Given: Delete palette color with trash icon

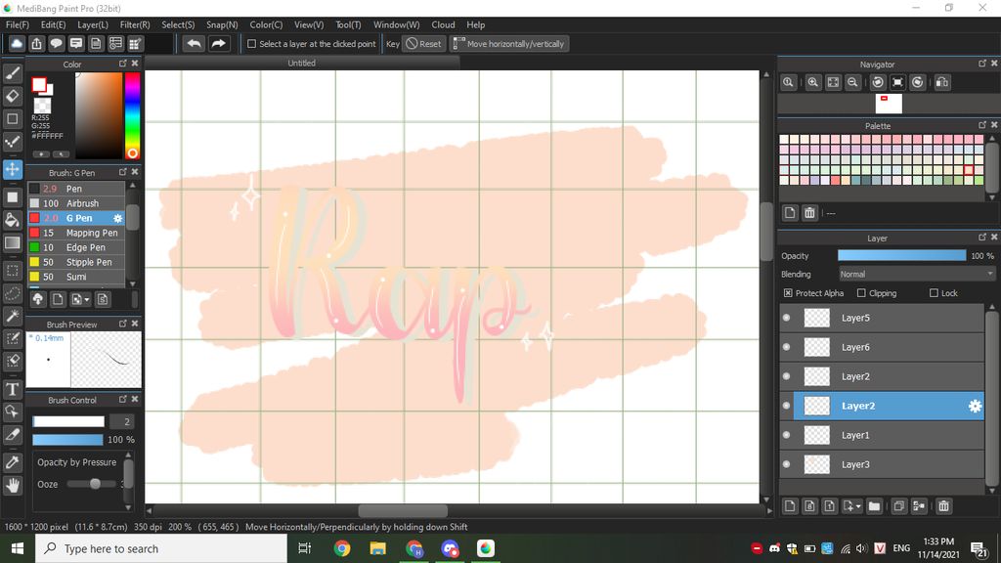Looking at the screenshot, I should click(809, 212).
